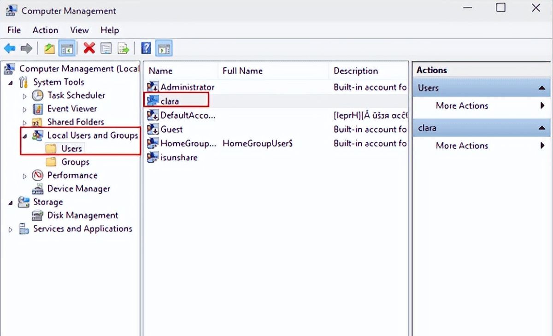Image resolution: width=553 pixels, height=336 pixels.
Task: Collapse the clara section in Actions pane
Action: tap(542, 128)
